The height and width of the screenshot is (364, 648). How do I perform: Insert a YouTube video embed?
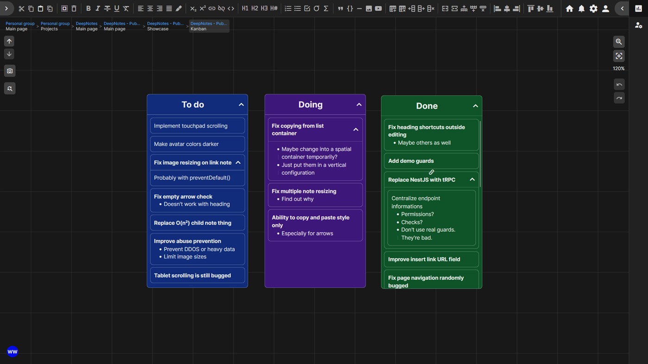coord(378,8)
